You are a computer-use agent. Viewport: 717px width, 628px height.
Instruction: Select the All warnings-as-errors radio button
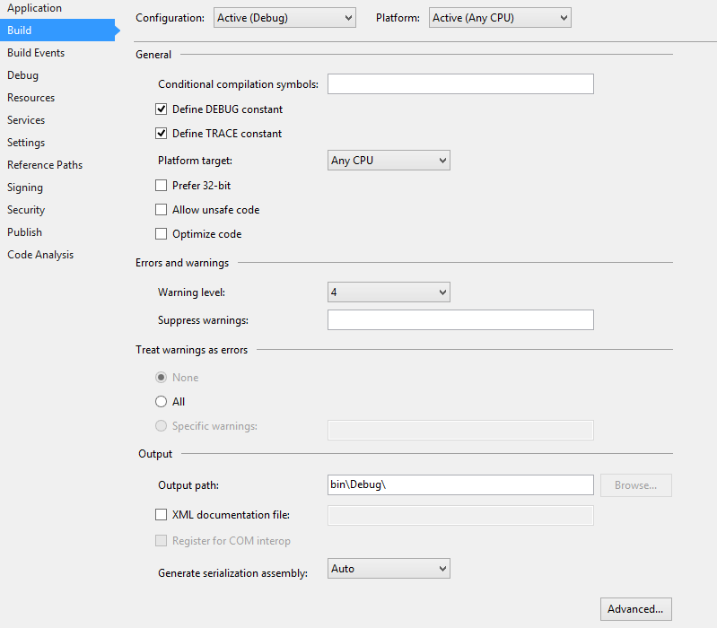pos(162,402)
